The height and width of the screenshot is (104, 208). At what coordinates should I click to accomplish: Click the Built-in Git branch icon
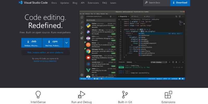click(125, 94)
